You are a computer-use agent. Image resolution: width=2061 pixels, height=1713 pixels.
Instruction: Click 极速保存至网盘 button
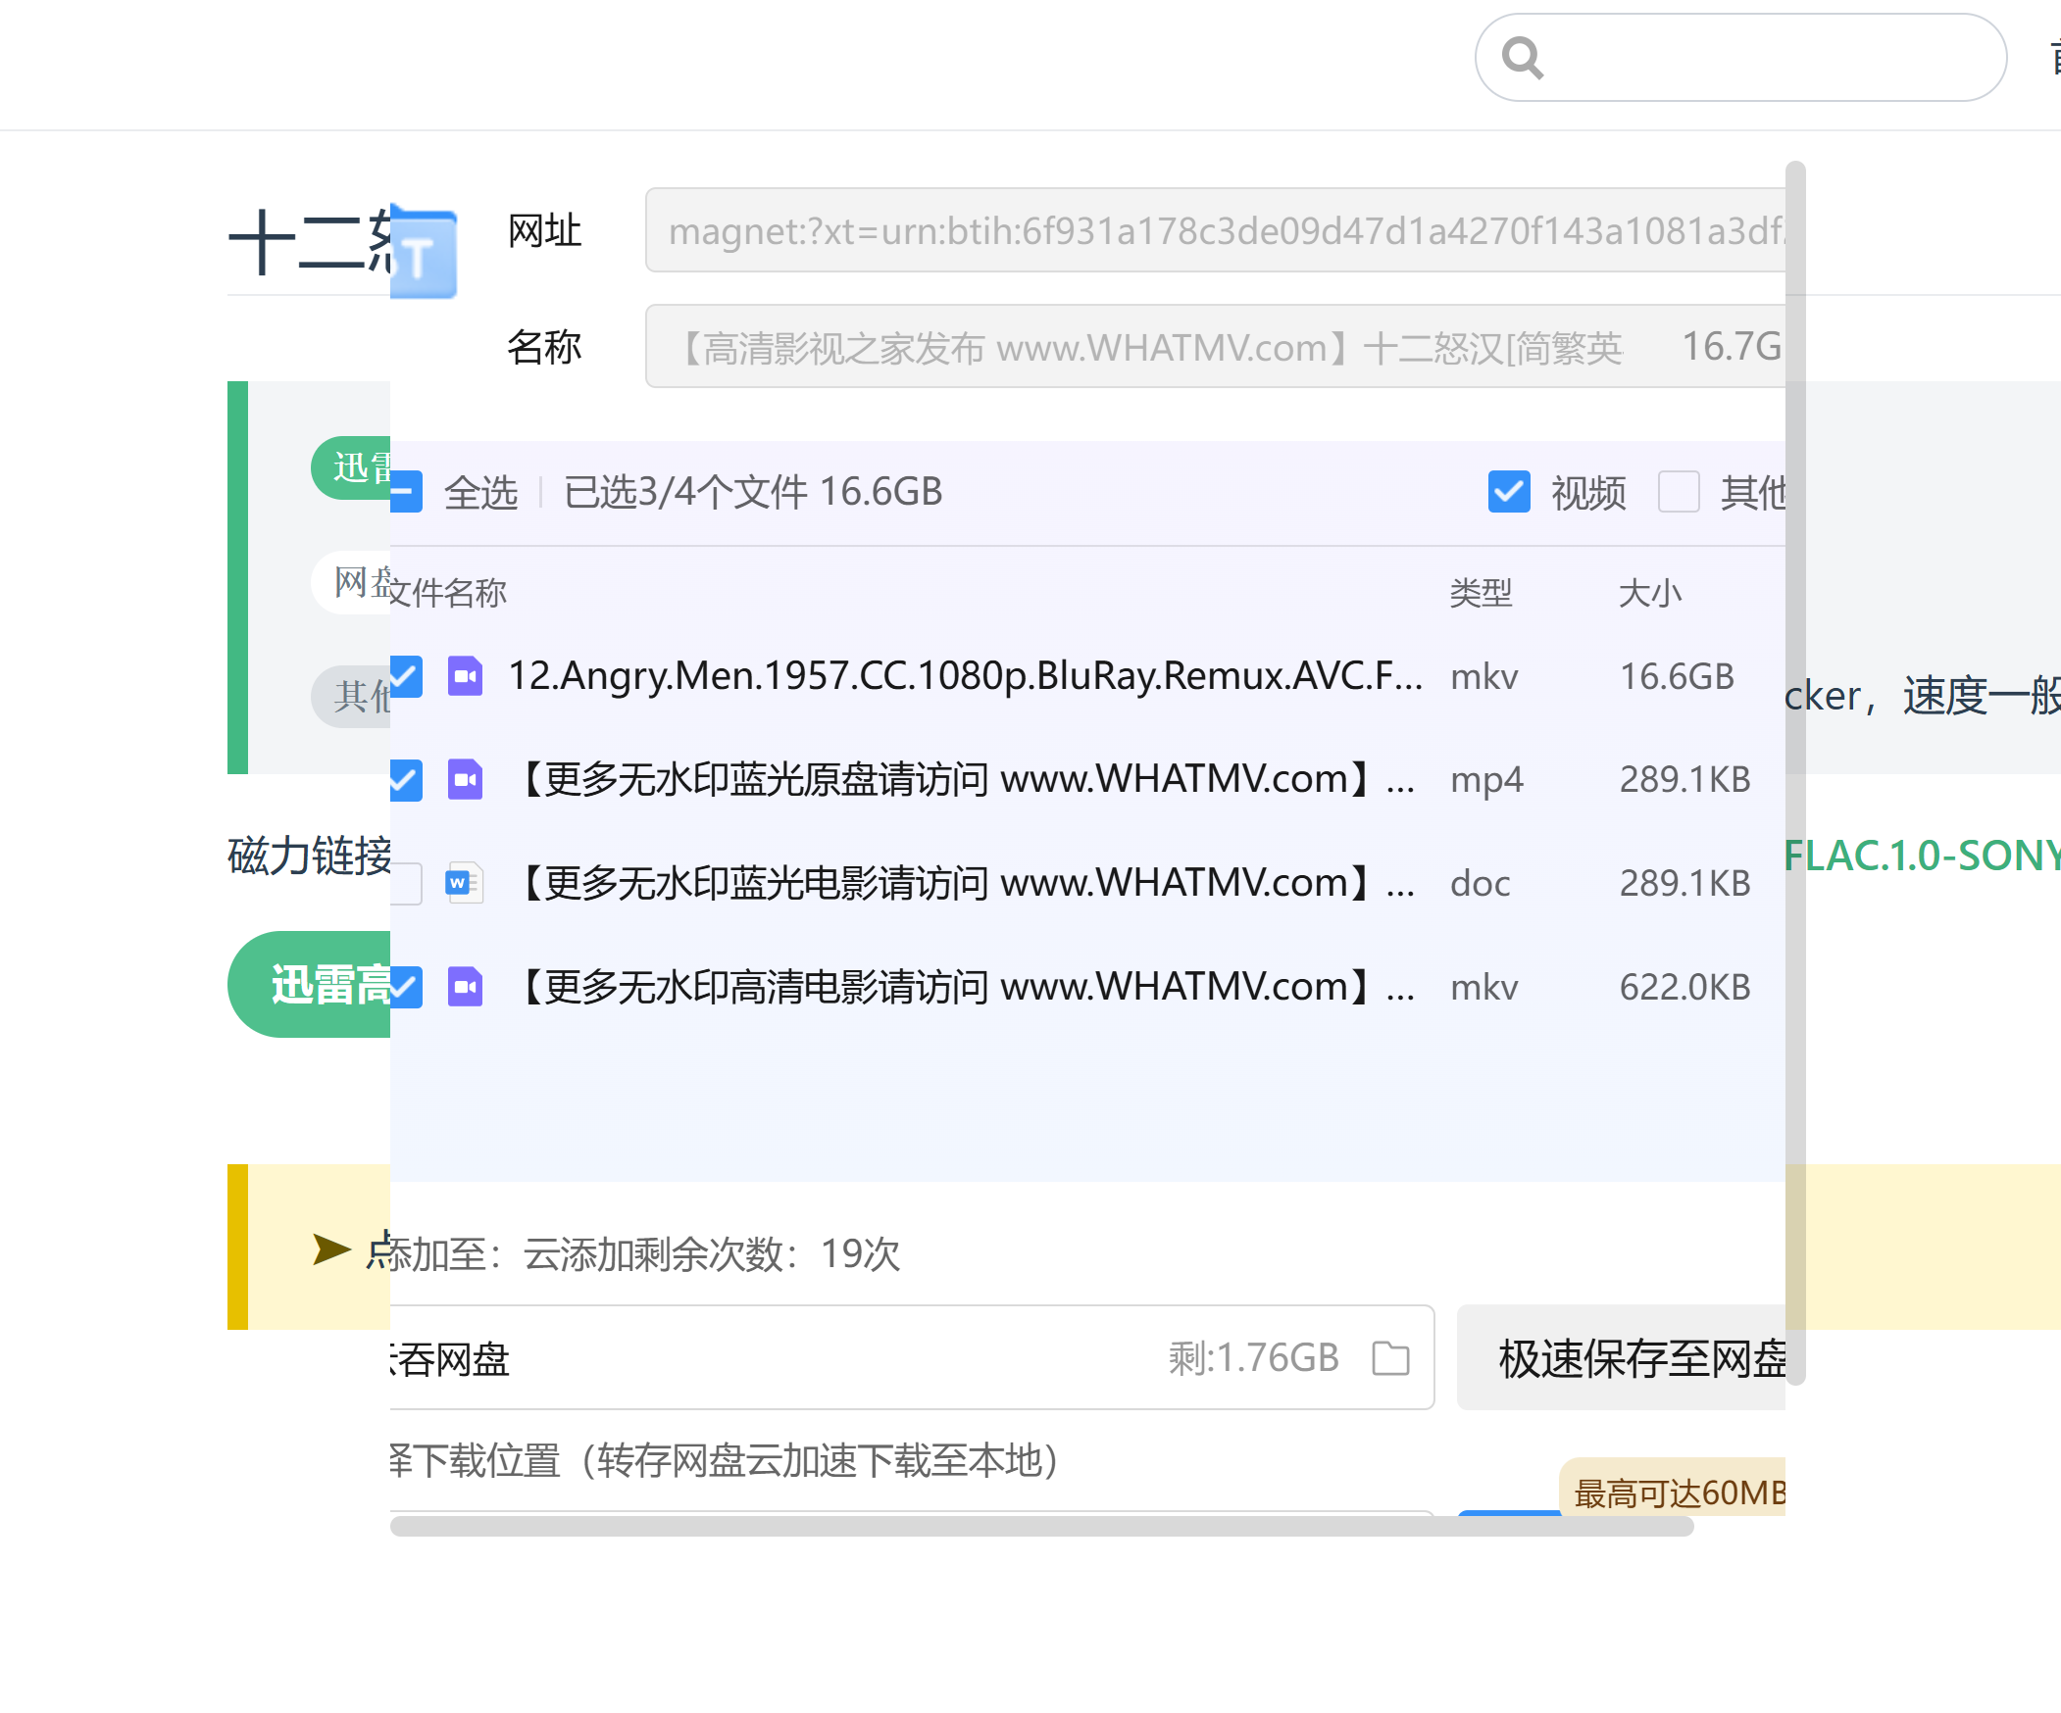(1622, 1358)
